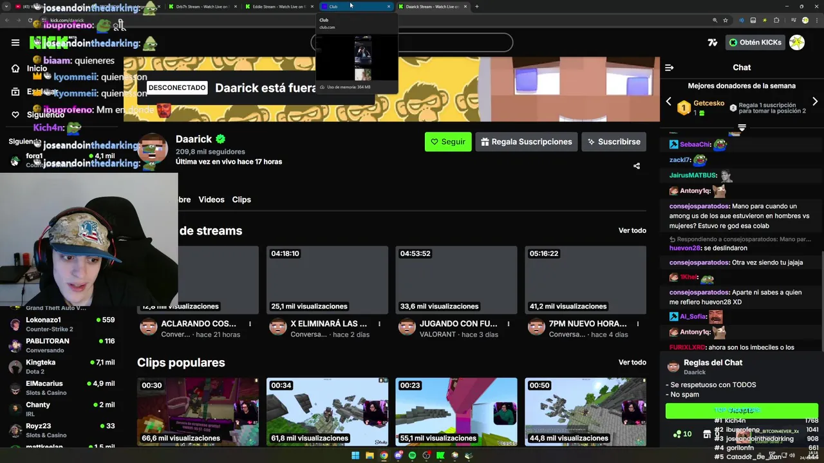Open PABLITORAN channel in the sidebar

[x=62, y=345]
